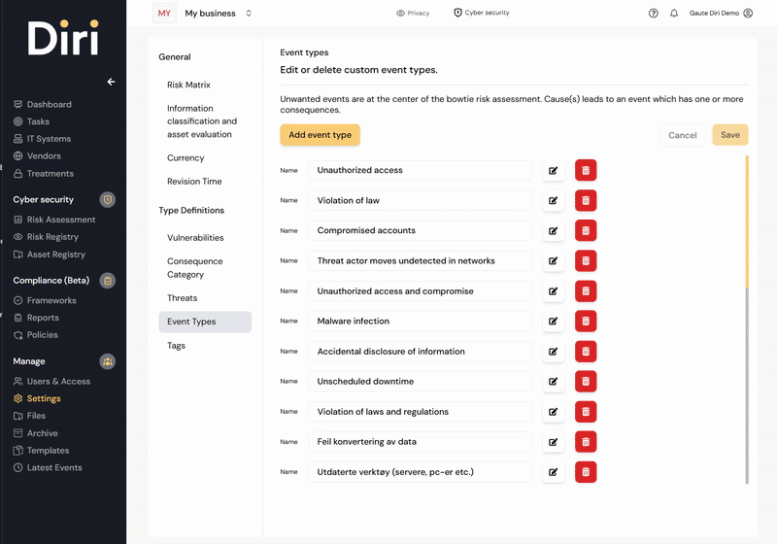This screenshot has width=777, height=544.
Task: Open Currency settings
Action: 186,158
